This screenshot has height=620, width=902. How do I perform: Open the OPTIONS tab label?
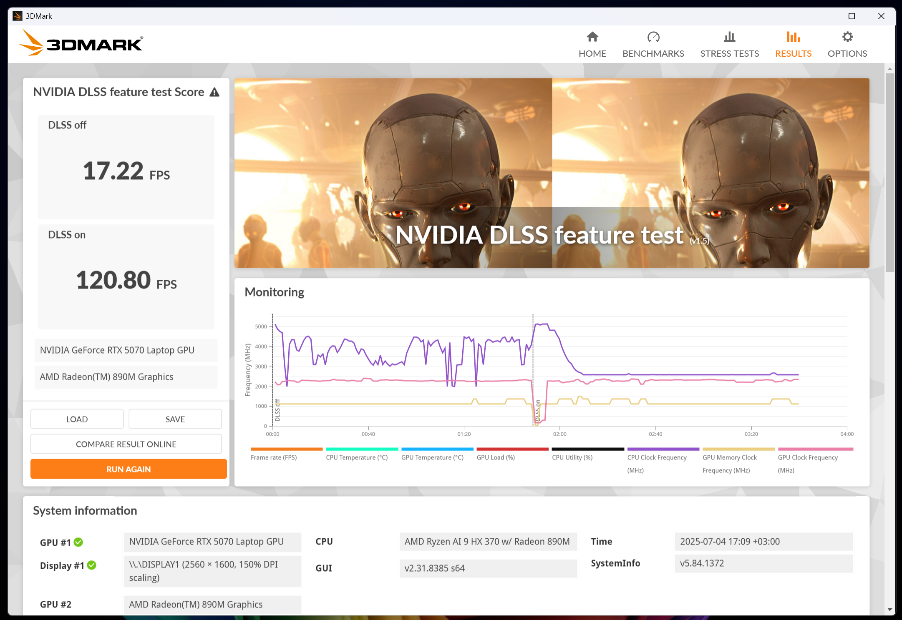(x=847, y=54)
